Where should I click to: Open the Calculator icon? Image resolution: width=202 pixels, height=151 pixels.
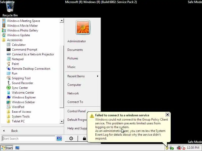click(x=9, y=45)
